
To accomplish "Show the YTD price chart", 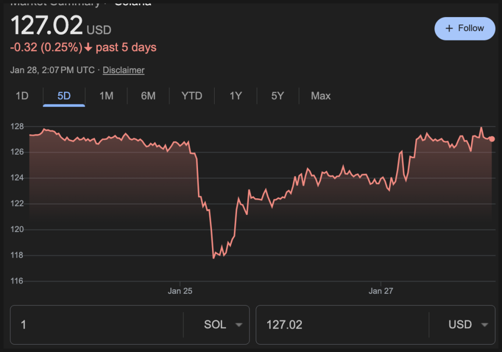I will (x=192, y=96).
